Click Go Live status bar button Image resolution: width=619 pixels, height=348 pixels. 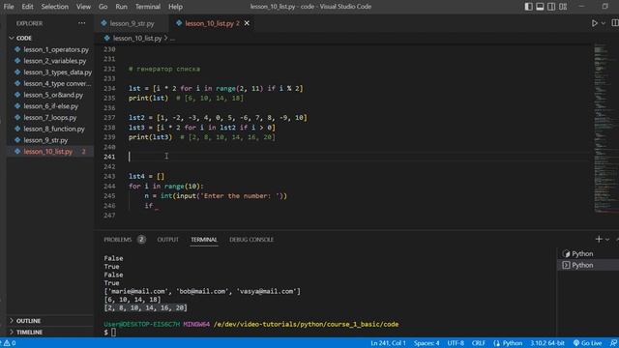[587, 343]
